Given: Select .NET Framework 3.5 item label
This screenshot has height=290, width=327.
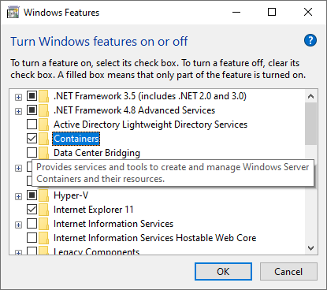Looking at the screenshot, I should [x=150, y=96].
